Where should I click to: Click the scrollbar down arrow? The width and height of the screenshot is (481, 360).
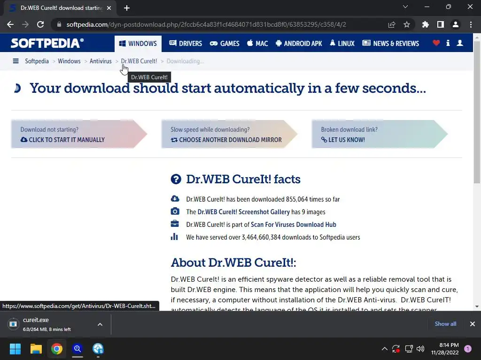477,307
